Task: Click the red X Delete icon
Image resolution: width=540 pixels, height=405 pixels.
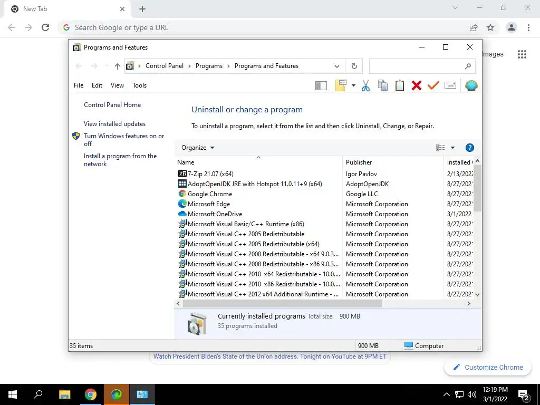Action: (417, 85)
